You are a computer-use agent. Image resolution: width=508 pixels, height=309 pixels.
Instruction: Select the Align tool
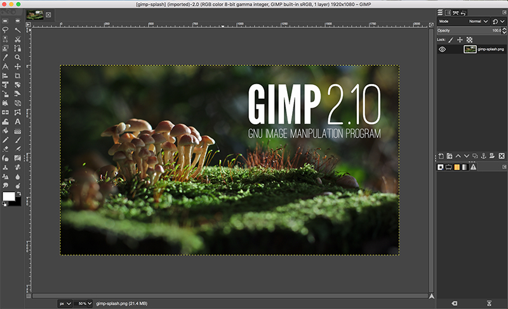point(5,75)
